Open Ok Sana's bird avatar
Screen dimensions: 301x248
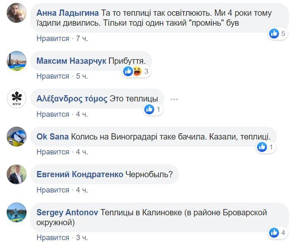click(x=17, y=137)
